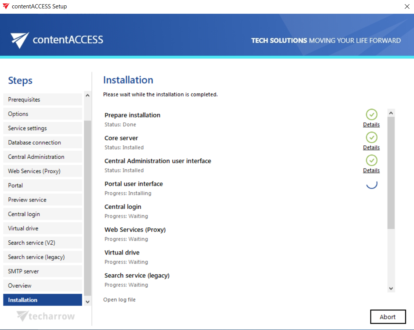The height and width of the screenshot is (330, 414).
Task: Abort the installation
Action: click(388, 317)
